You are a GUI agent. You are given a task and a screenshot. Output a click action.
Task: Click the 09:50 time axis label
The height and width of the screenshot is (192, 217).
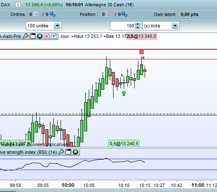15,185
